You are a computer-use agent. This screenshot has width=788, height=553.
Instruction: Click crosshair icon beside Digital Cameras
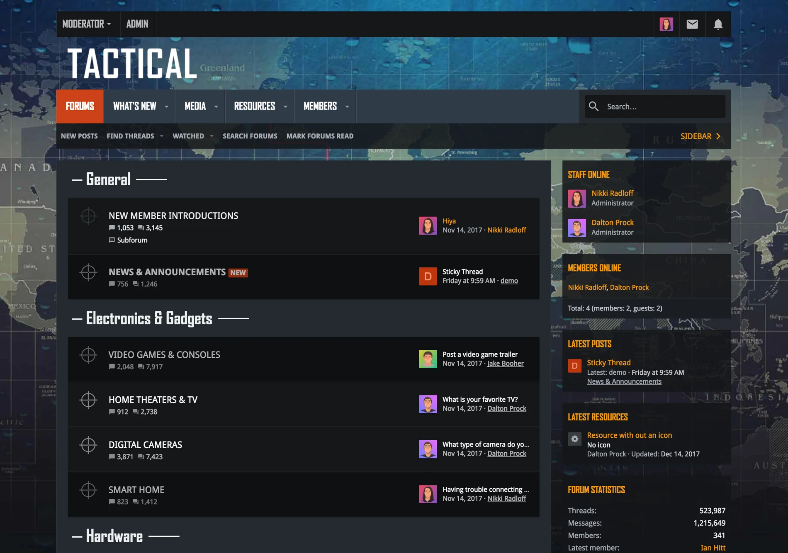88,445
